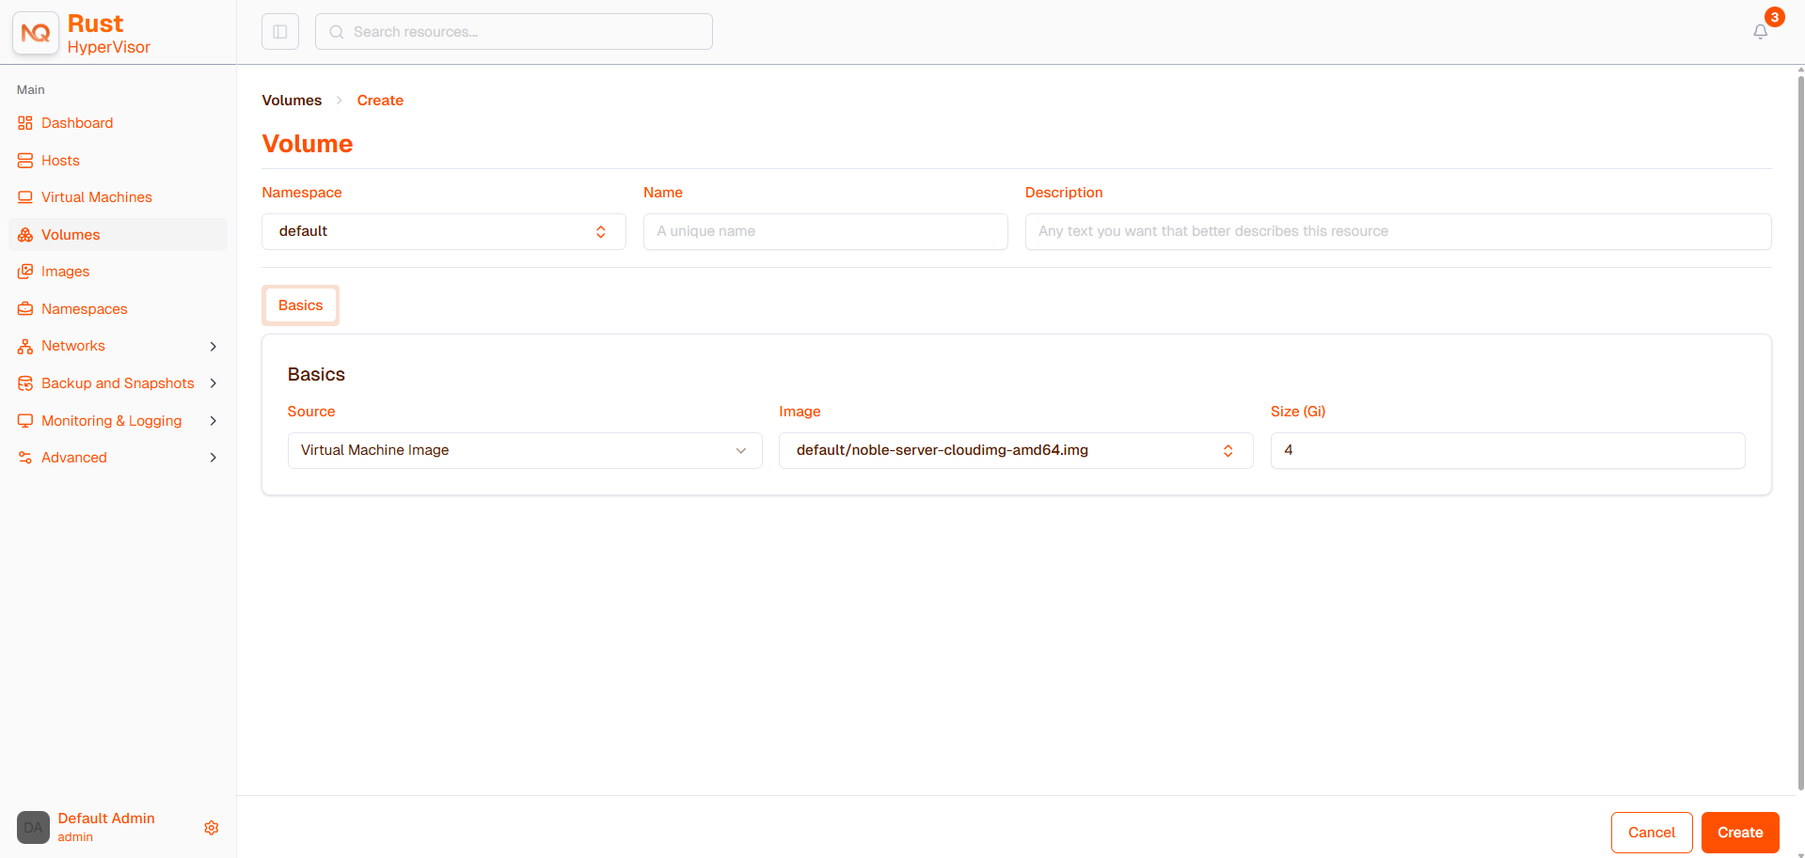This screenshot has height=858, width=1805.
Task: Click the DA user avatar
Action: click(x=33, y=828)
